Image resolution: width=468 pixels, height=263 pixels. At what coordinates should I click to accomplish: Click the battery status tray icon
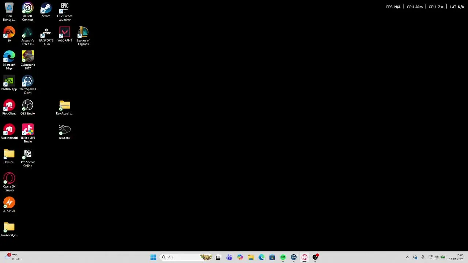[x=443, y=258]
